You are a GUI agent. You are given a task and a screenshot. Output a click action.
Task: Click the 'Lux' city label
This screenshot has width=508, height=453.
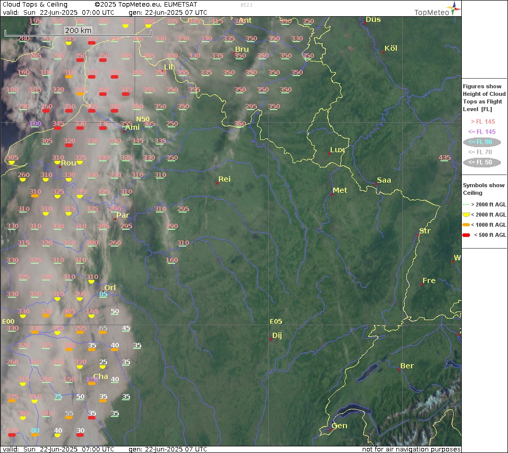tap(337, 150)
